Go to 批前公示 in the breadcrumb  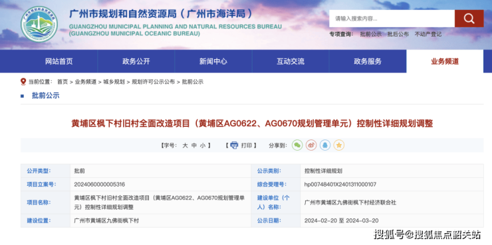click(193, 82)
